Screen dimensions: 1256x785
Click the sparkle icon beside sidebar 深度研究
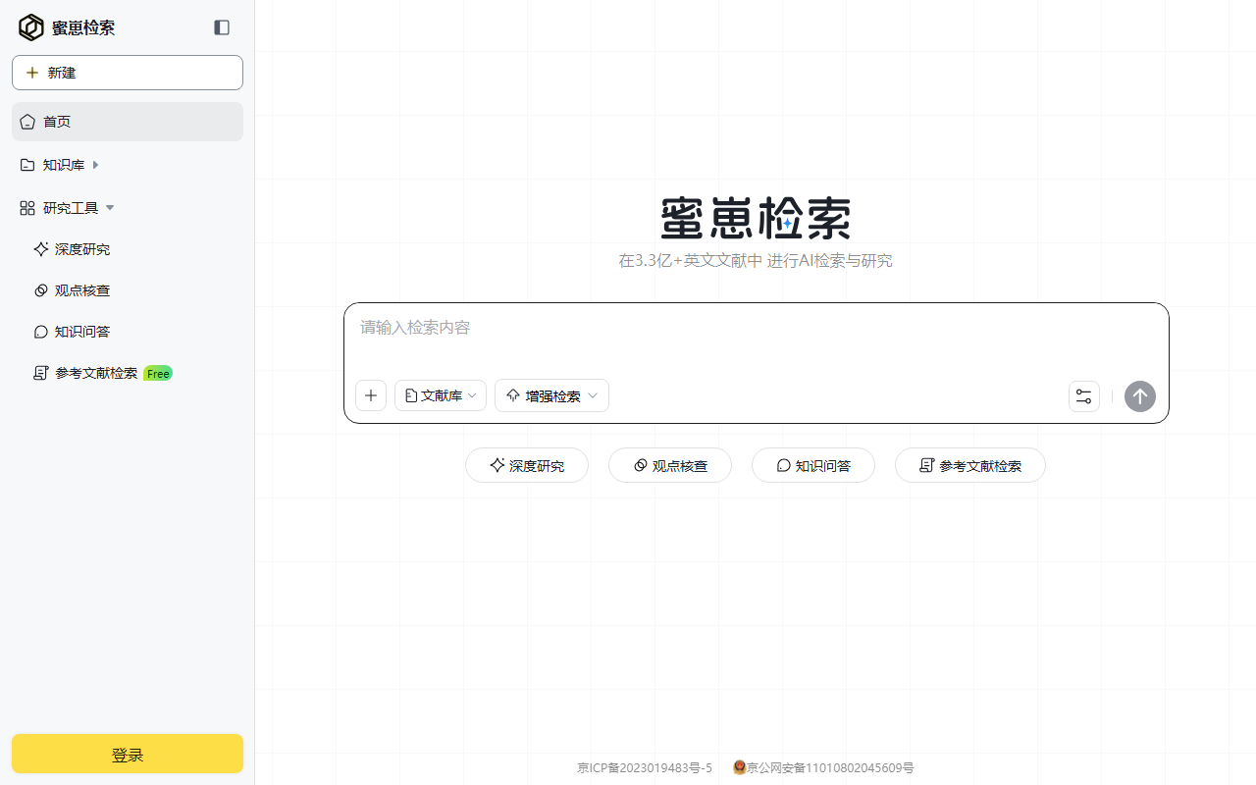pyautogui.click(x=40, y=249)
